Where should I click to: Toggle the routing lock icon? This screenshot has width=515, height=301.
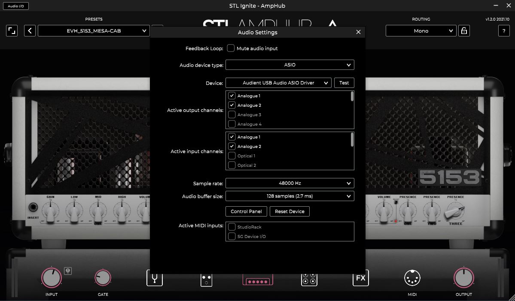click(x=464, y=31)
